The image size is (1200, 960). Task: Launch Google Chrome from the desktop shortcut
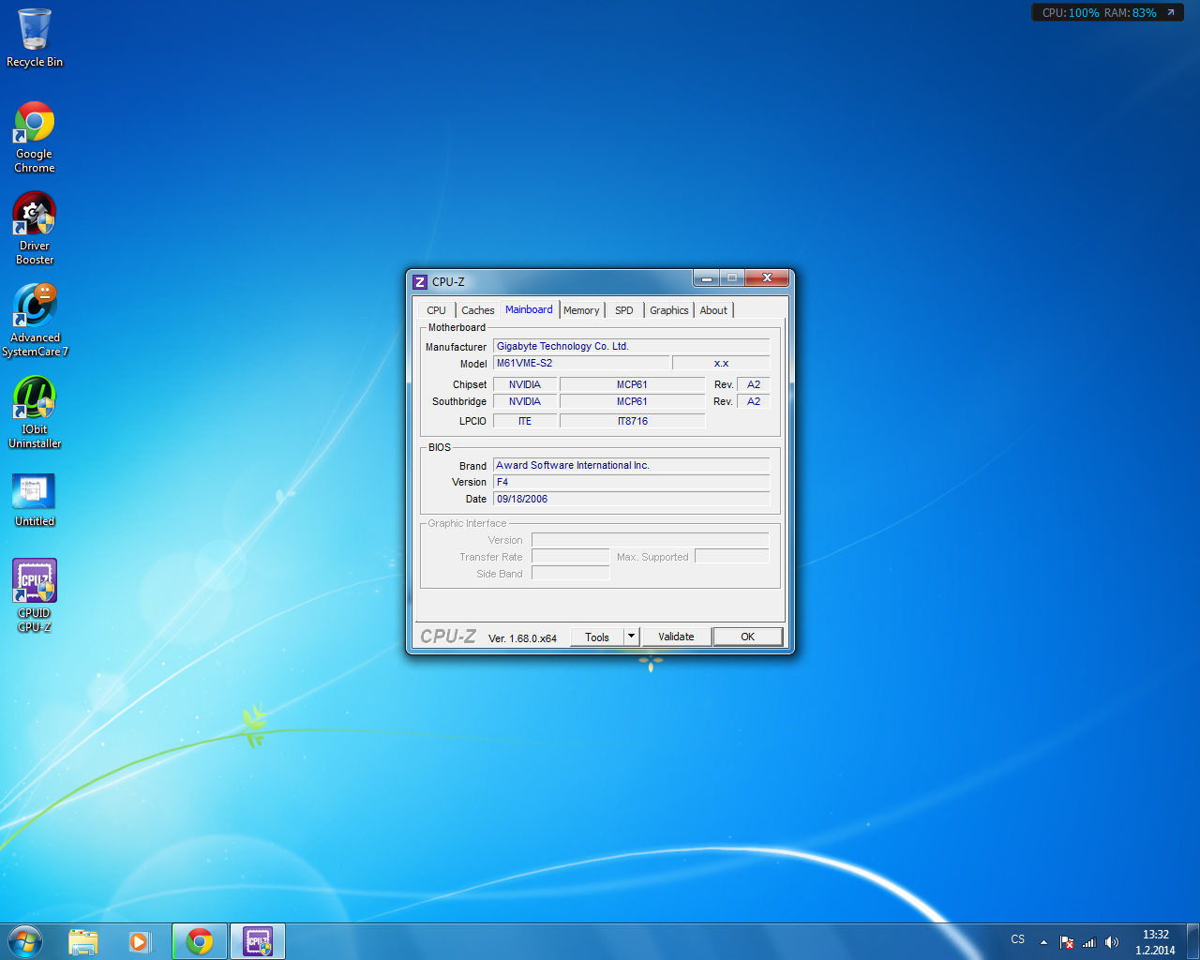[x=35, y=137]
